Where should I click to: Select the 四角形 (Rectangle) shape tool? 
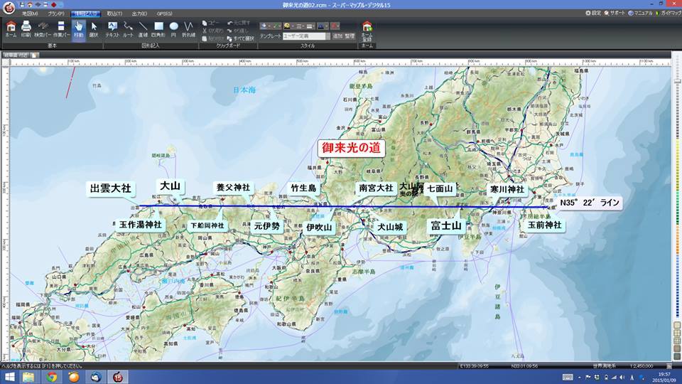click(x=159, y=28)
